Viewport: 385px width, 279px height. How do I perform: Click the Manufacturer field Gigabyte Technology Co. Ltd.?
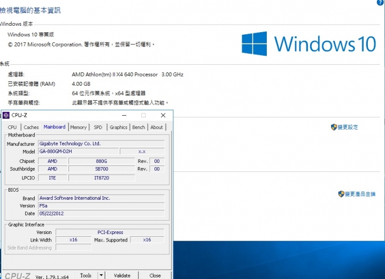click(101, 144)
